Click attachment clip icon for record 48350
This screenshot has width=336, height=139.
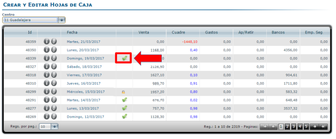54,50
